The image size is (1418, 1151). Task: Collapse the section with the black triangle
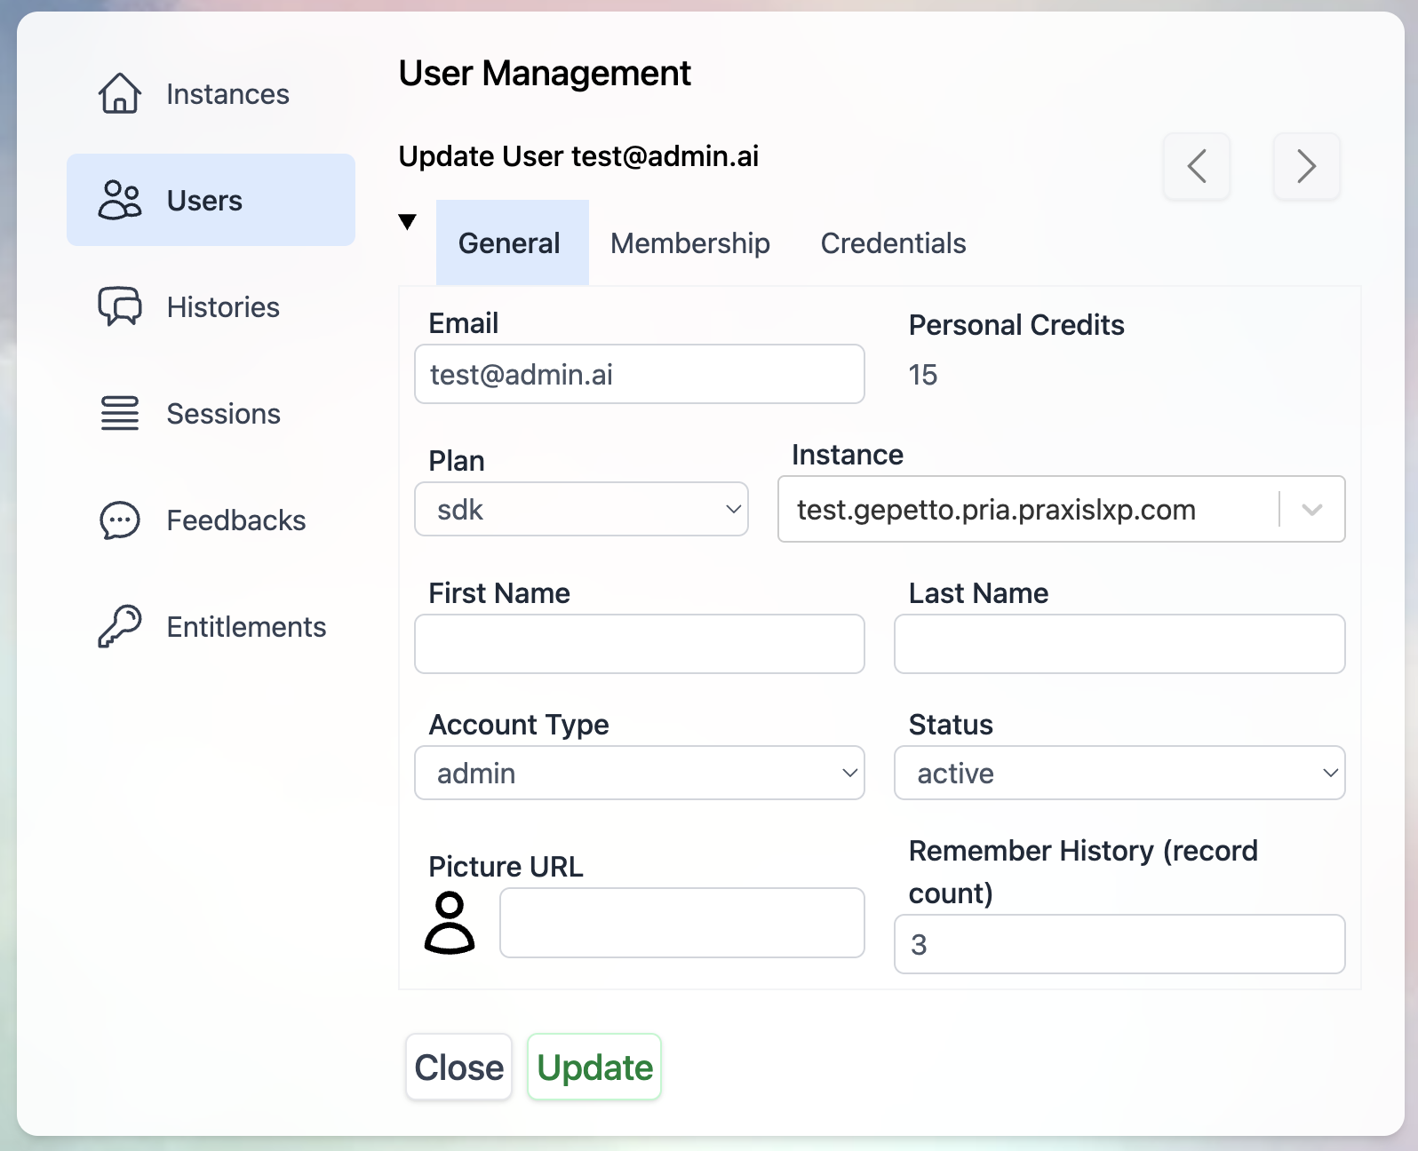point(407,222)
